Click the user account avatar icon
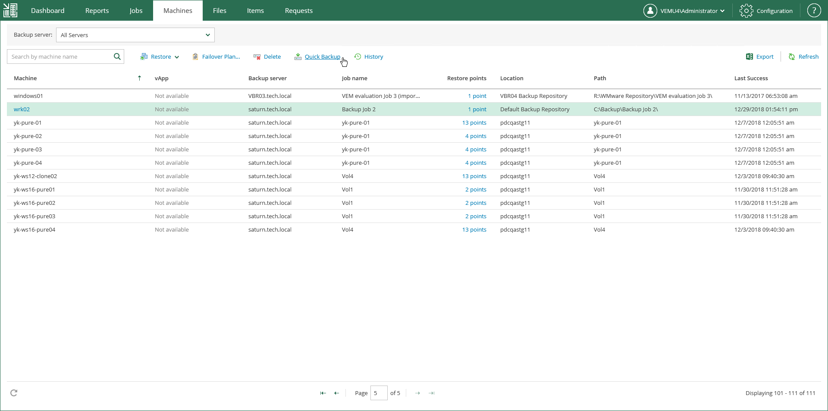 650,11
